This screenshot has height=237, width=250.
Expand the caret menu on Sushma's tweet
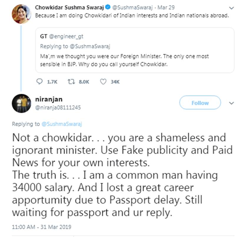231,8
